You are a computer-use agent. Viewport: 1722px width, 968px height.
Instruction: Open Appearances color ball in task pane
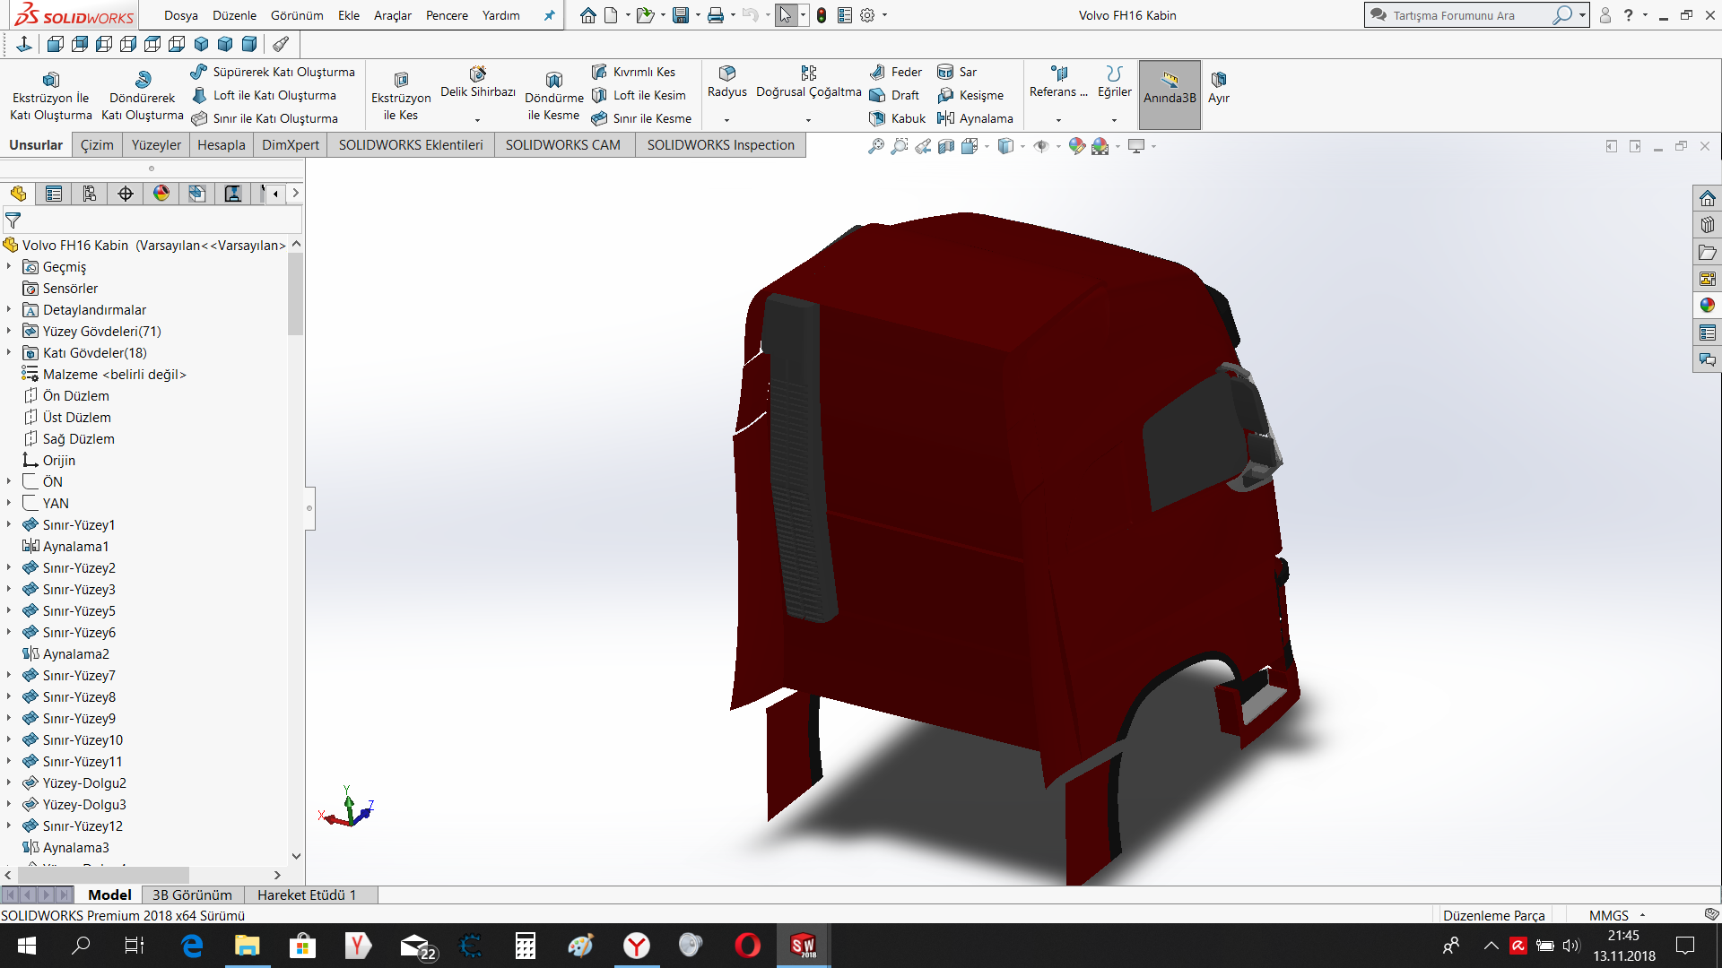[1707, 306]
